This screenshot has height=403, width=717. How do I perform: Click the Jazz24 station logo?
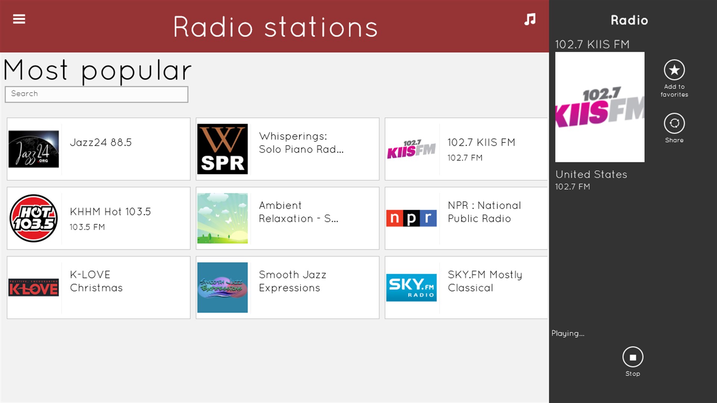34,149
